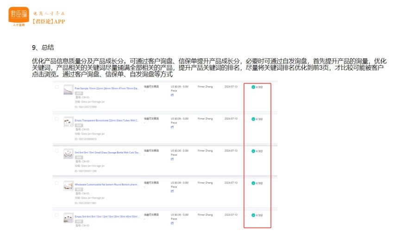Viewport: 419px width, 236px height.
Task: Click the gray tag under Wholesale Customizable title
Action: (79, 189)
